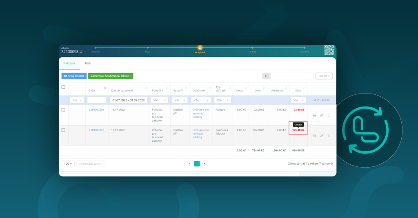
Task: Click the 72.00 Kč debt amount
Action: tap(299, 110)
